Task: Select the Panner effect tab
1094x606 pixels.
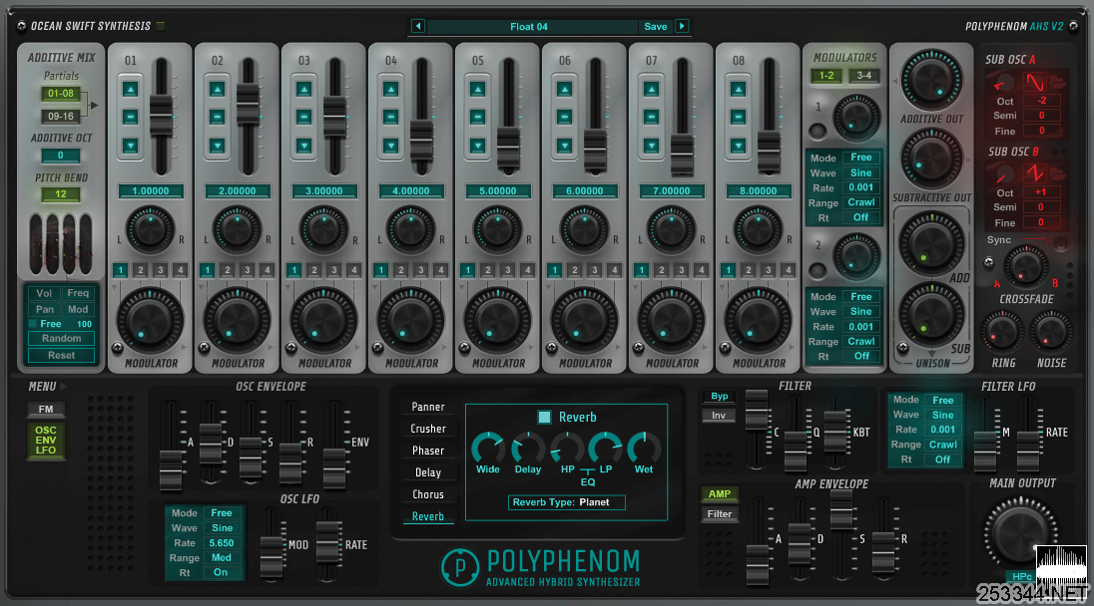Action: pyautogui.click(x=427, y=407)
